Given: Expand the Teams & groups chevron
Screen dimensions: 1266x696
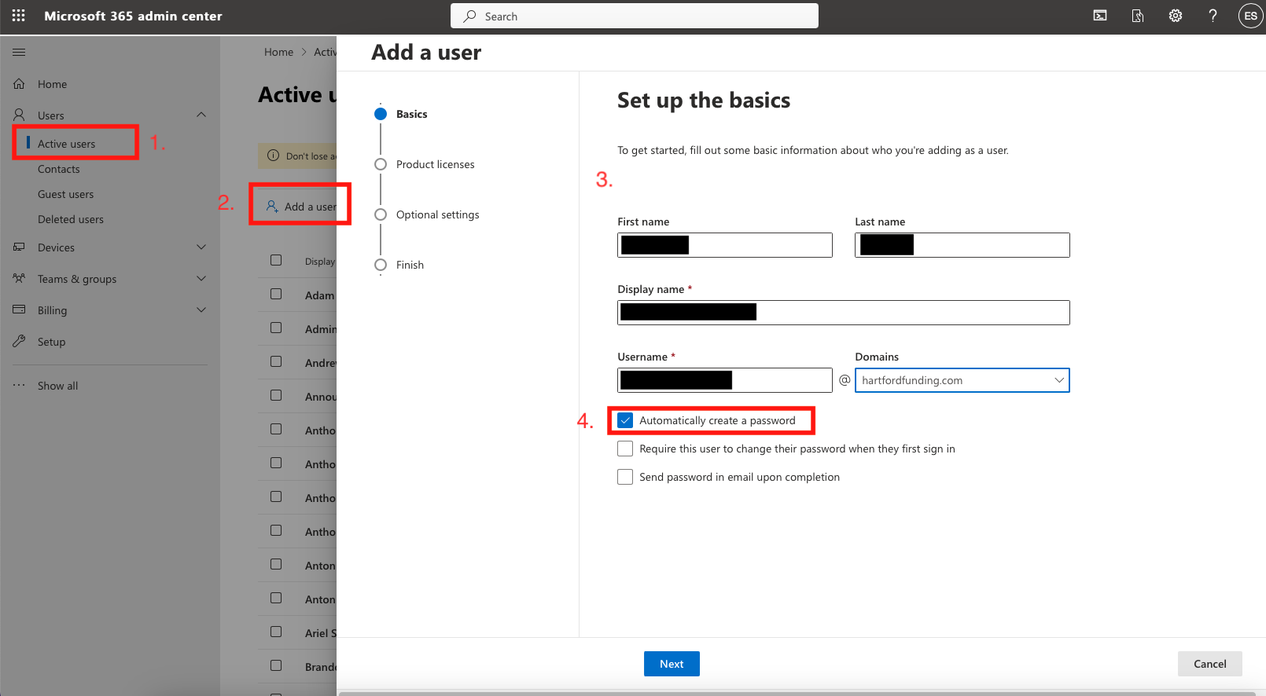Looking at the screenshot, I should 201,278.
